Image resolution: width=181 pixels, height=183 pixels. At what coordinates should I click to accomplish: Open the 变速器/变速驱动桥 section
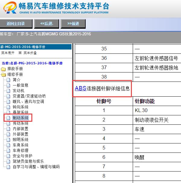(29, 96)
